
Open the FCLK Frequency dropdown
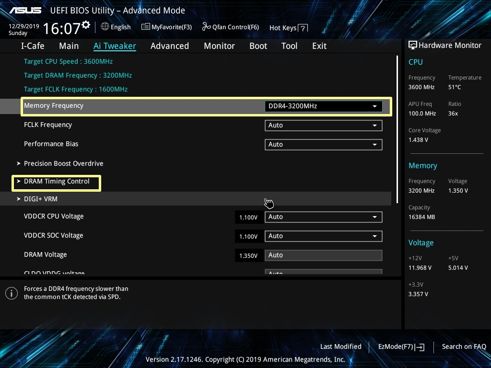[x=324, y=126]
